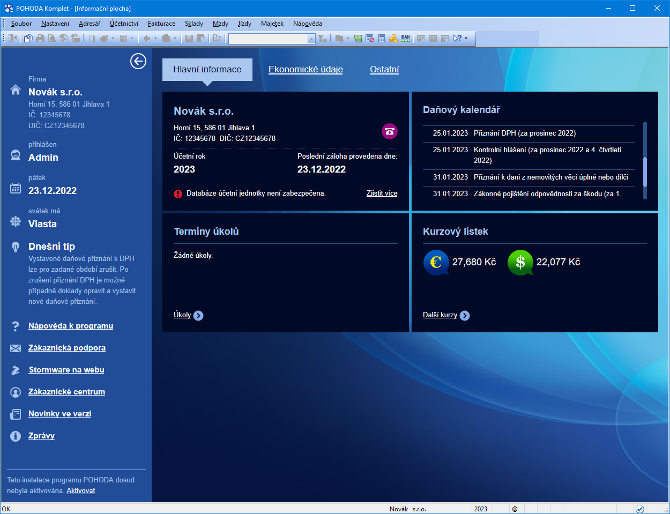
Task: Click the printer icon in the toolbar
Action: coord(40,38)
